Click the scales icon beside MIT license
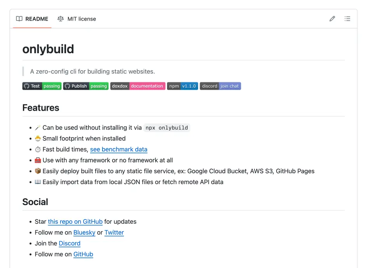Image resolution: width=369 pixels, height=268 pixels. [61, 19]
